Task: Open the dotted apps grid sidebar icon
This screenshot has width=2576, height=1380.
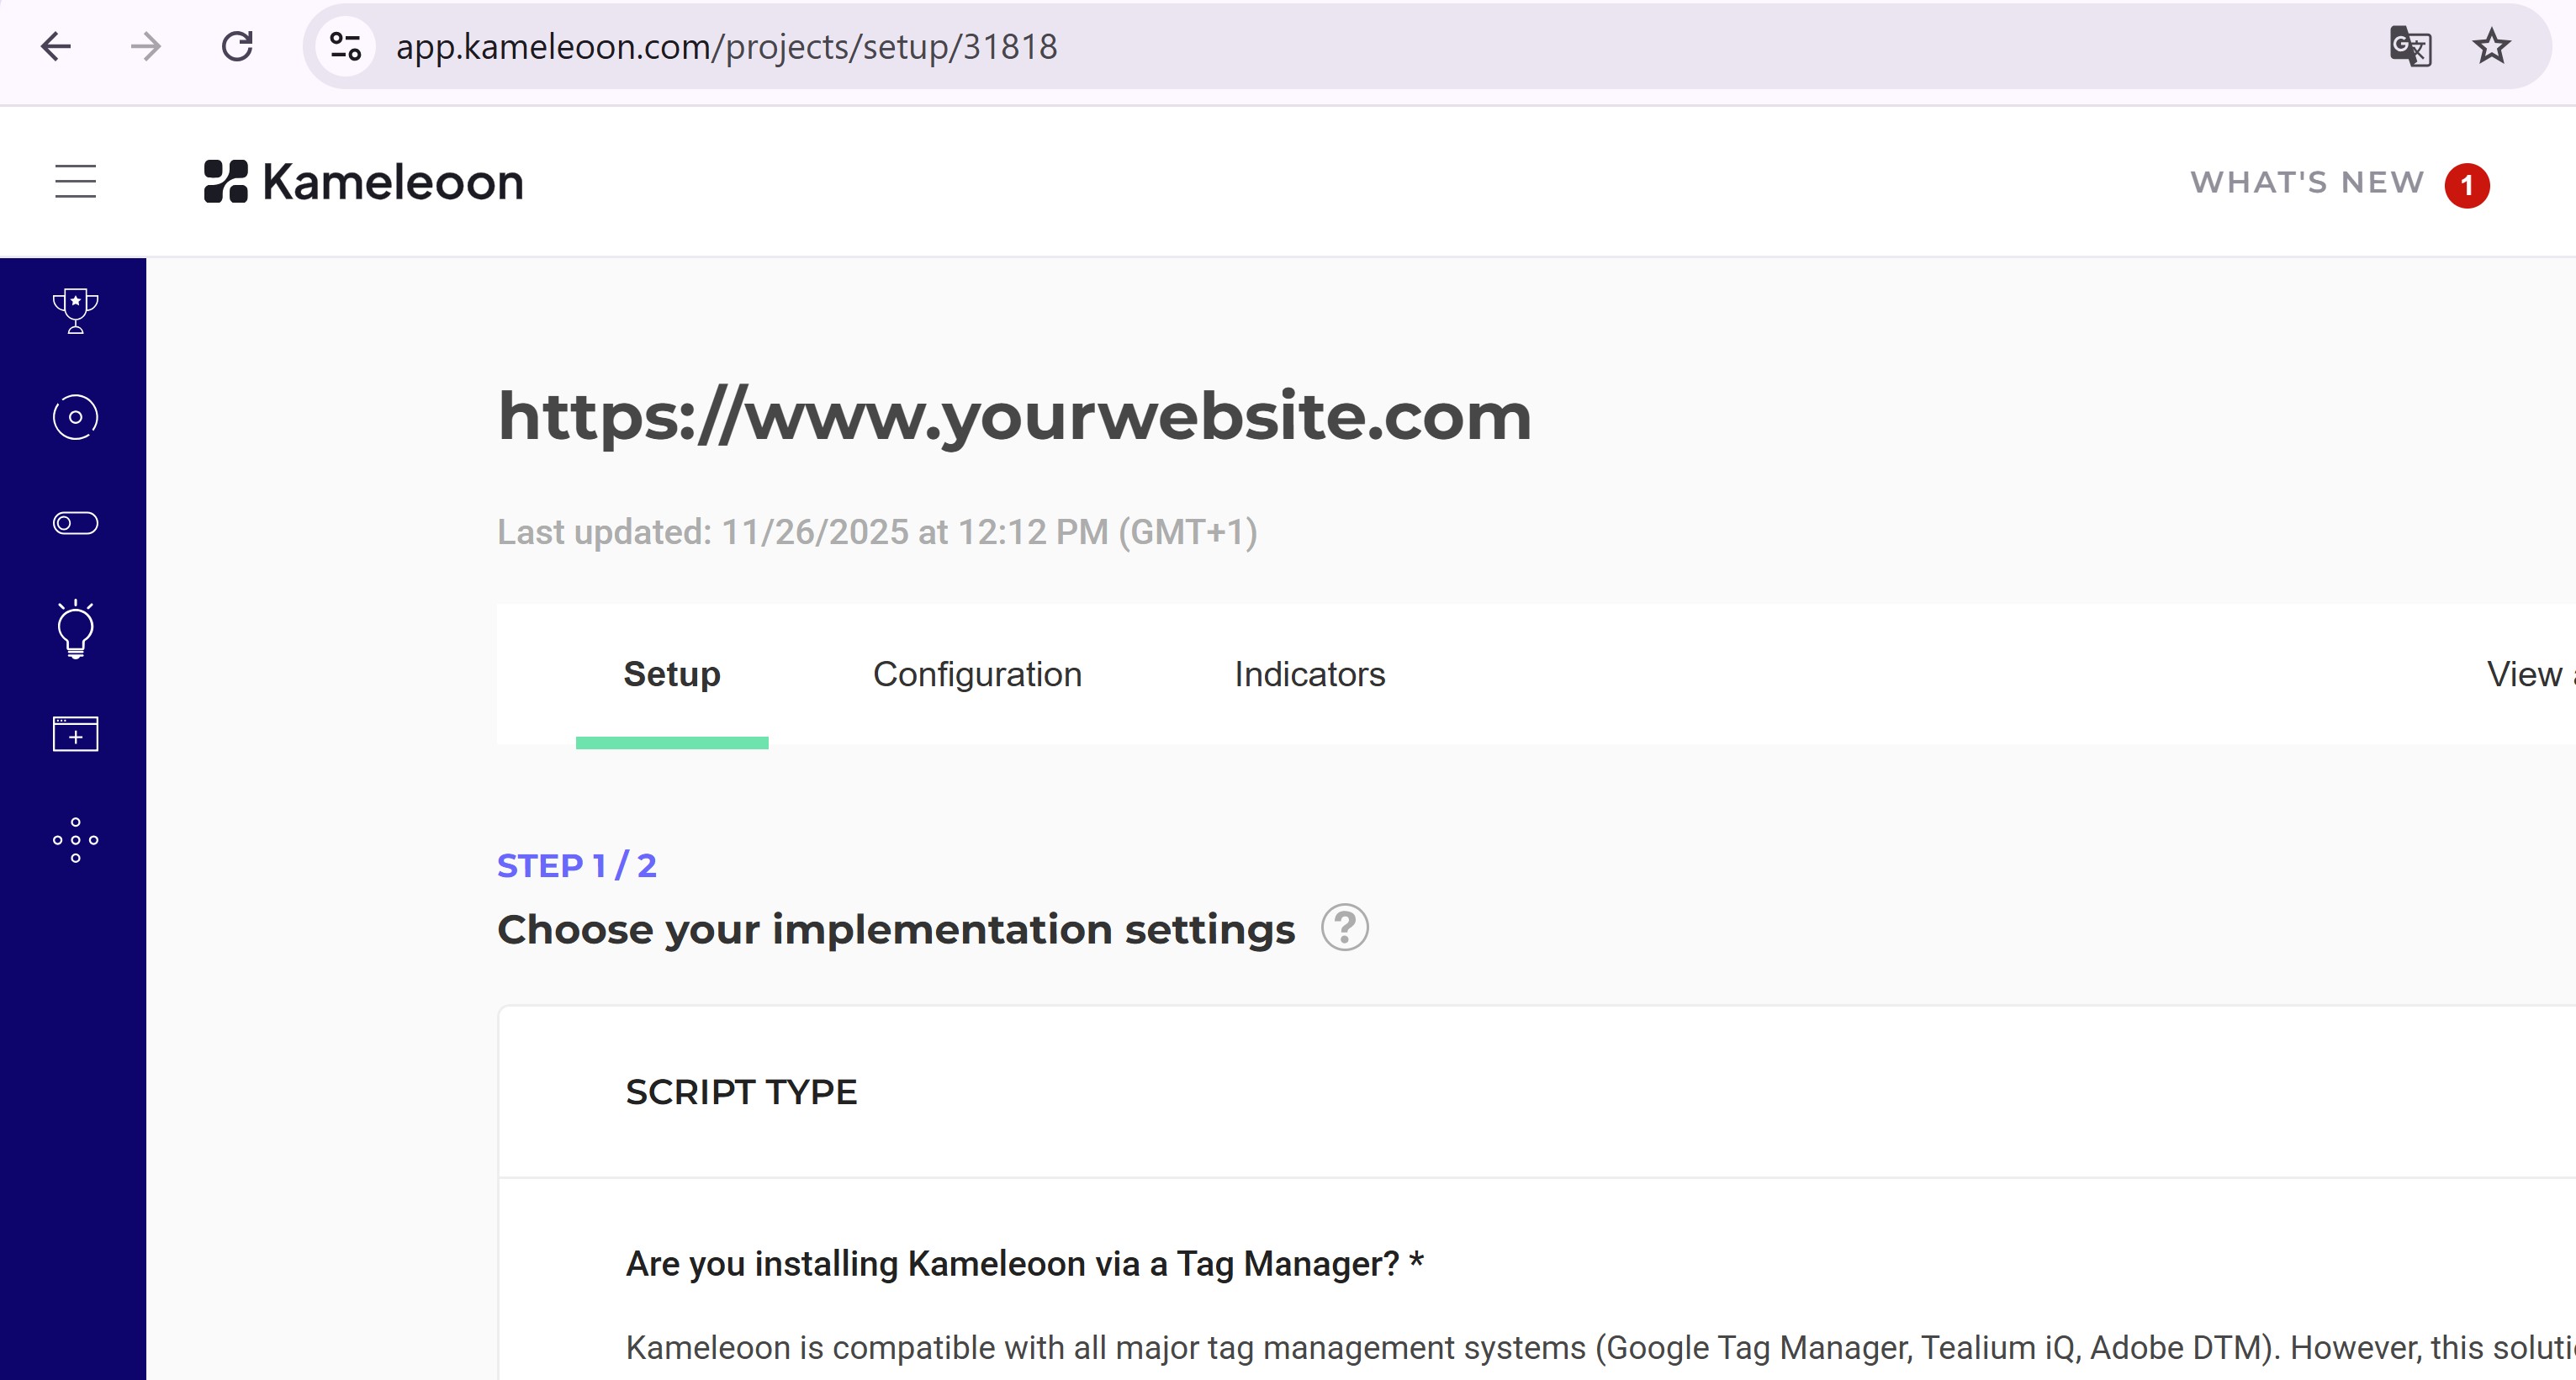Action: (x=75, y=840)
